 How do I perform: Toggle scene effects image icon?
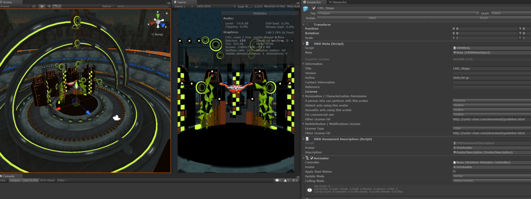coord(55,6)
